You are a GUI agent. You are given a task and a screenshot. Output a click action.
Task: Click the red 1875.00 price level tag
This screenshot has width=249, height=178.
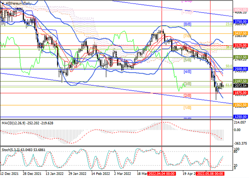click(x=241, y=93)
